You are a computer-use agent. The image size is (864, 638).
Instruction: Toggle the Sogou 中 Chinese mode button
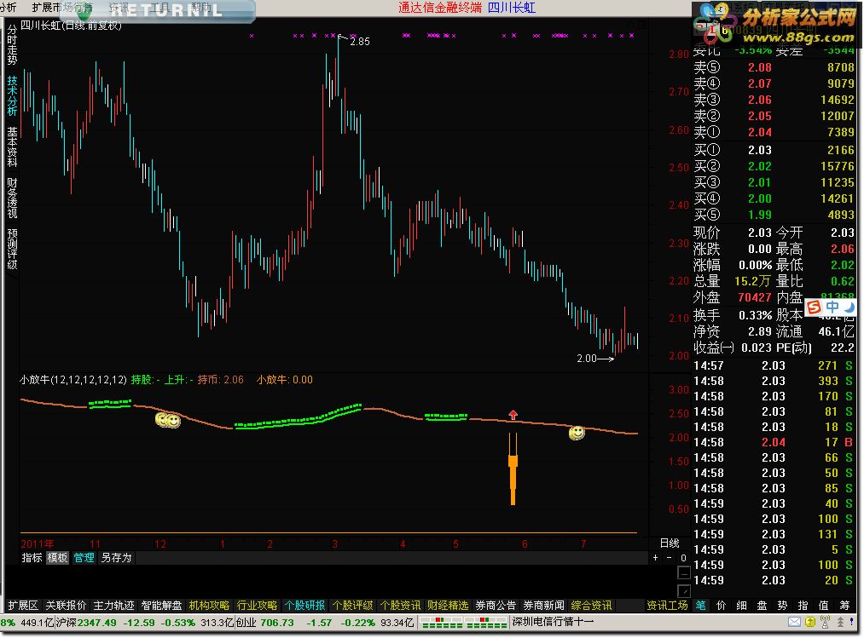832,307
